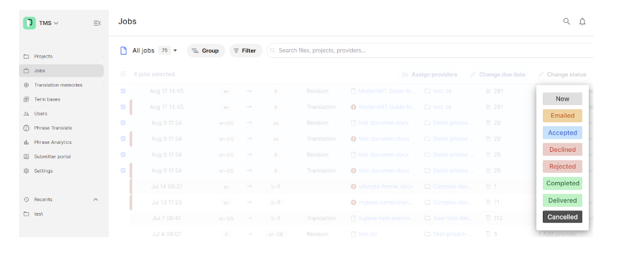
Task: Select Jobs in the sidebar
Action: click(61, 70)
